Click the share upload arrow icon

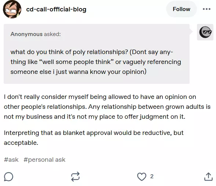(208, 176)
